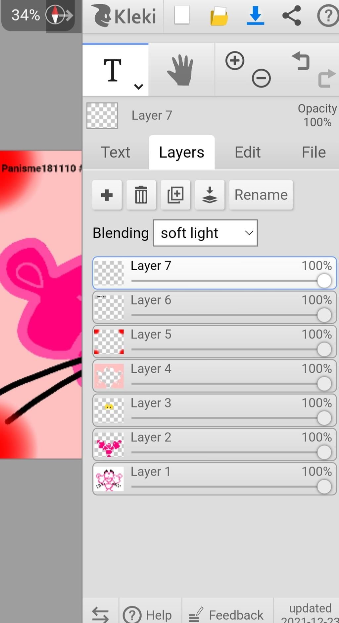Switch to the File tab

tap(313, 153)
